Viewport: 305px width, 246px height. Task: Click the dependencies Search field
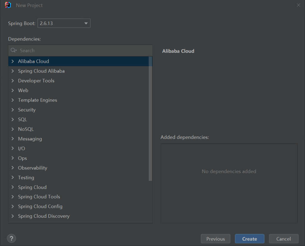(80, 51)
